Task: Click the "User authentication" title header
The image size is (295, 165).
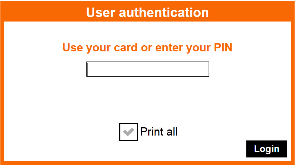Action: [147, 12]
